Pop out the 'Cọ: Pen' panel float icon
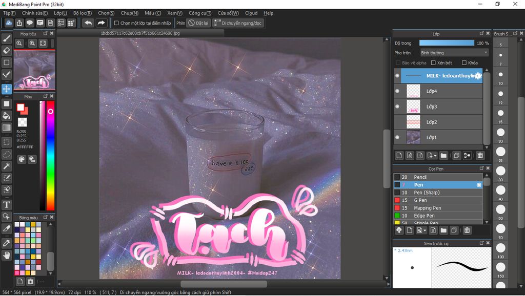525x296 pixels. tap(481, 168)
